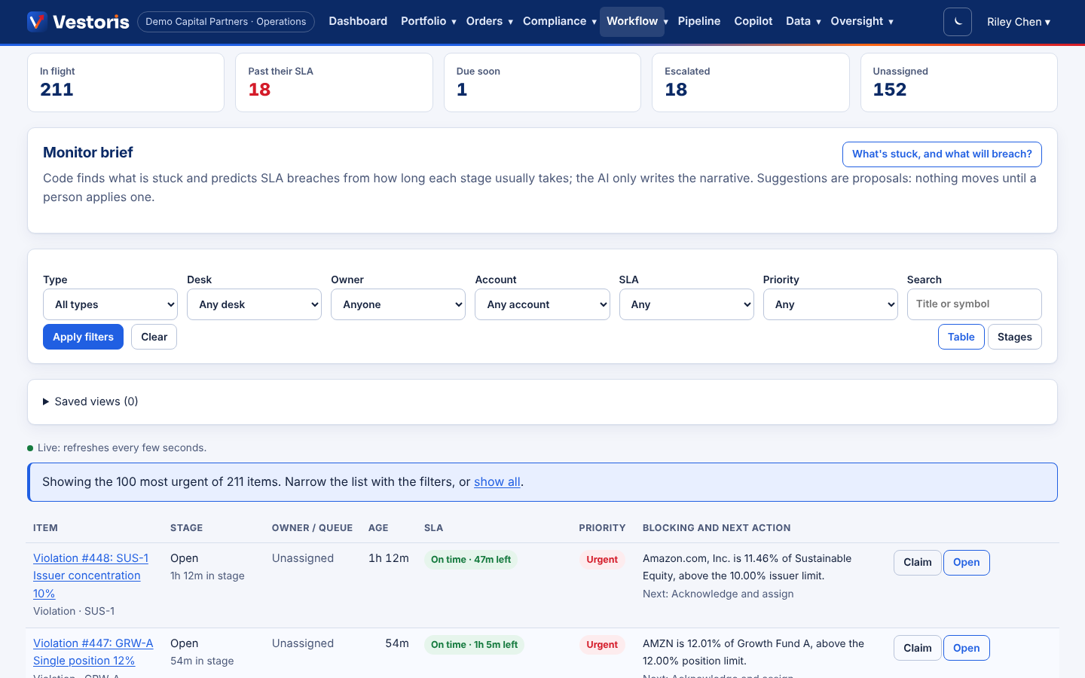Click Urgent badge for Violation #447
This screenshot has height=678, width=1085.
(602, 645)
